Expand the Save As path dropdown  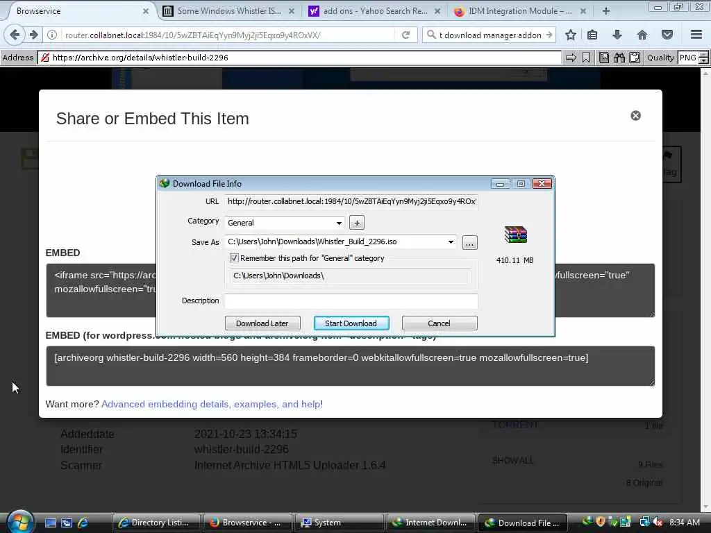(451, 242)
